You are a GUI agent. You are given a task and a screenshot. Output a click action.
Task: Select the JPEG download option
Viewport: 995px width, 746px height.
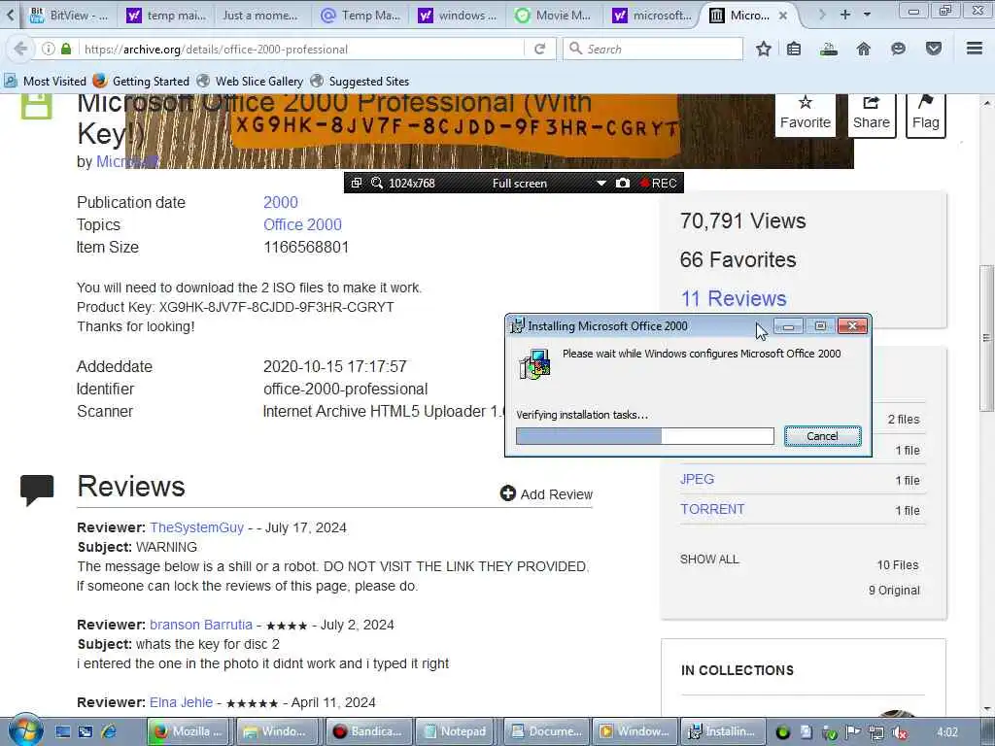click(697, 480)
